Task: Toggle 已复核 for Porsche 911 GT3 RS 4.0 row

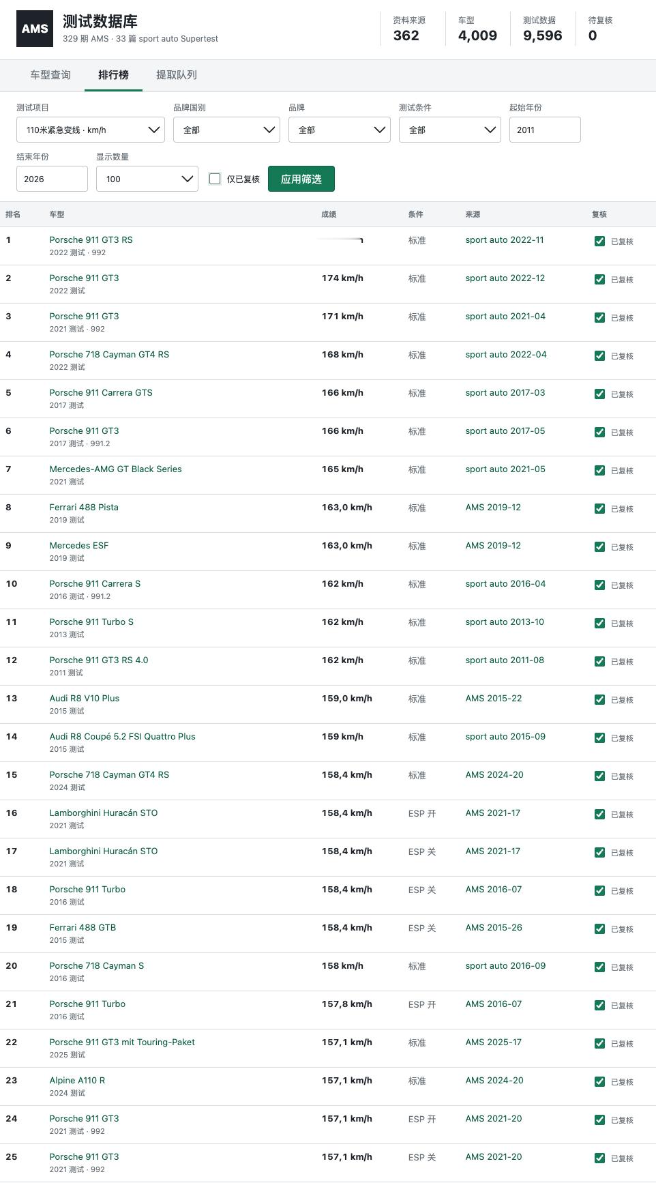Action: click(x=599, y=661)
